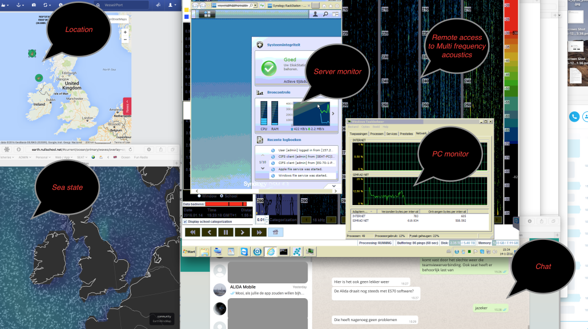Open Internet Explorer home icon
Viewport: 588px width, 329px height.
324,6
